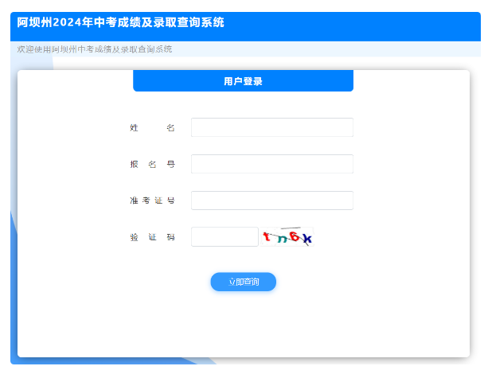This screenshot has height=370, width=484.
Task: Click the 阿坝州2024年中考成绩及录取查询系统 title
Action: click(x=121, y=22)
